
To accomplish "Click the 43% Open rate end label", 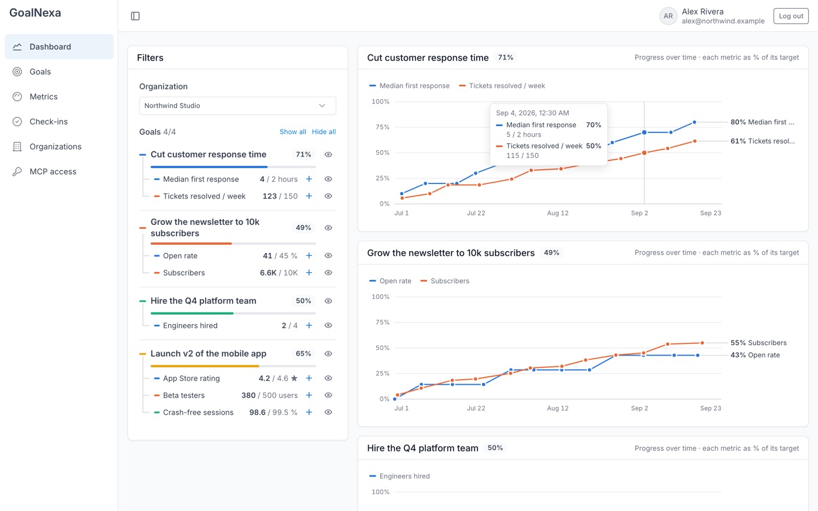I will click(755, 355).
